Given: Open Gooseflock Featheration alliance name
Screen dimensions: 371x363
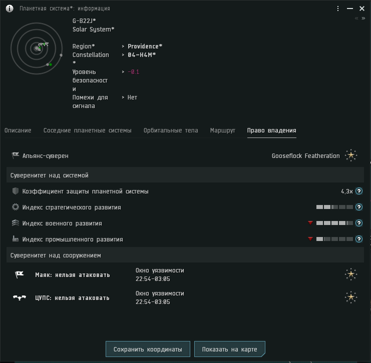Looking at the screenshot, I should [x=305, y=156].
